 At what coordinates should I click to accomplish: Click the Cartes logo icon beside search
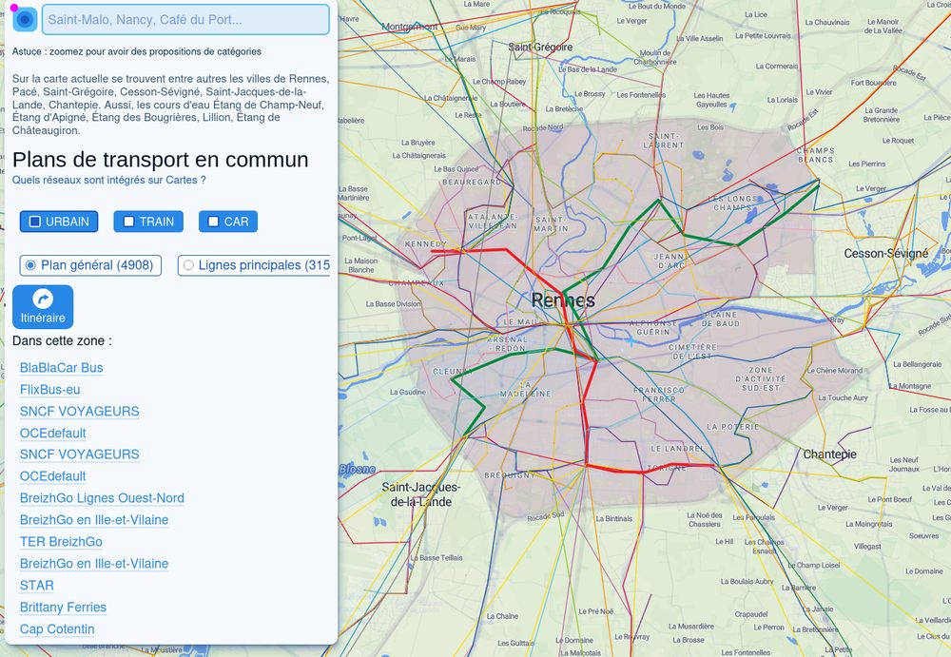click(25, 19)
